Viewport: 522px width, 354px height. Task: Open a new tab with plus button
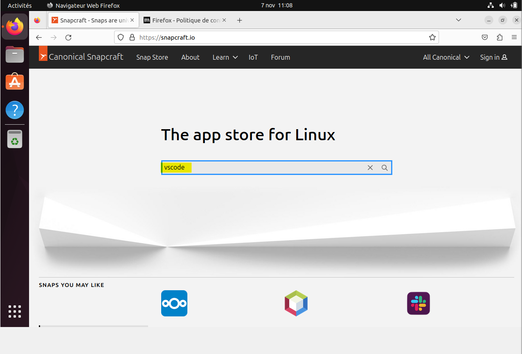point(240,20)
